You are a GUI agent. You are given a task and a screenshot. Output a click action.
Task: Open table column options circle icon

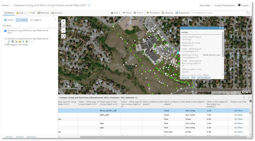[250, 101]
